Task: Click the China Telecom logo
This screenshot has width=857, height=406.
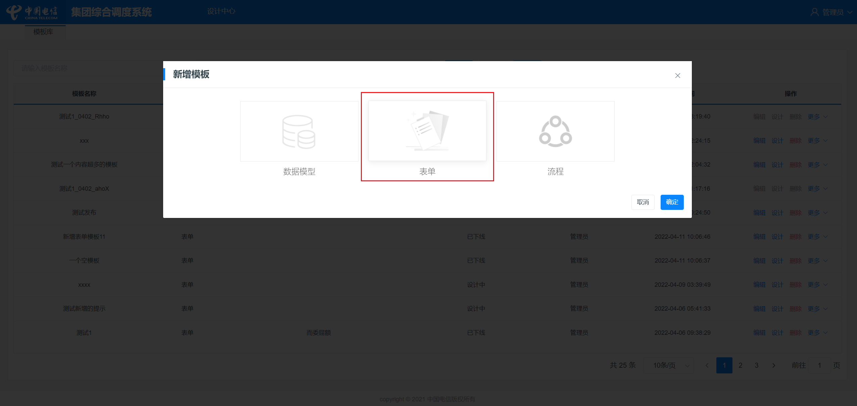Action: click(32, 12)
